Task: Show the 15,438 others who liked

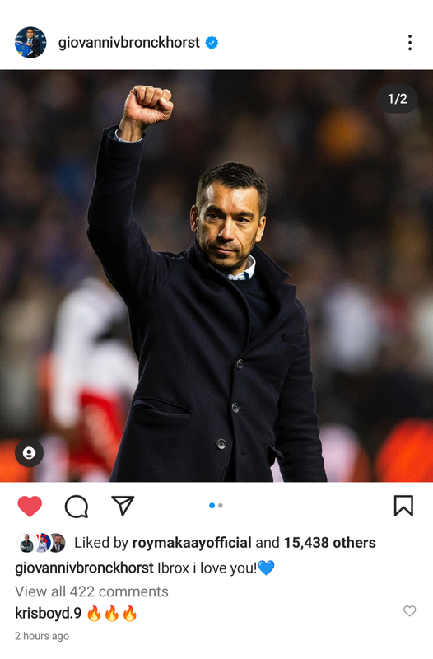Action: tap(329, 543)
